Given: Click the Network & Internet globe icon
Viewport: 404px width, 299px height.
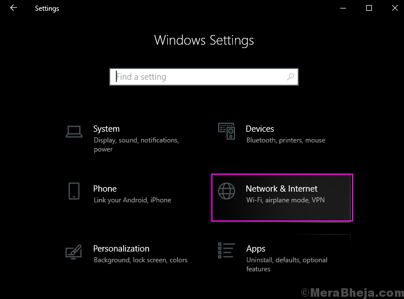Looking at the screenshot, I should [227, 191].
